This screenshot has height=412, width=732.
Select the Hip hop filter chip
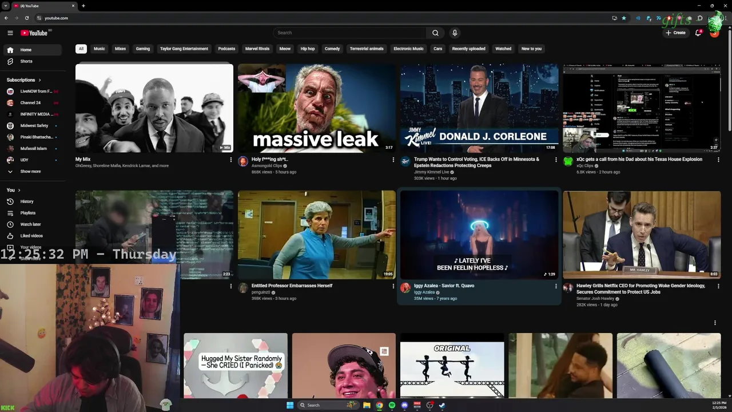click(308, 49)
